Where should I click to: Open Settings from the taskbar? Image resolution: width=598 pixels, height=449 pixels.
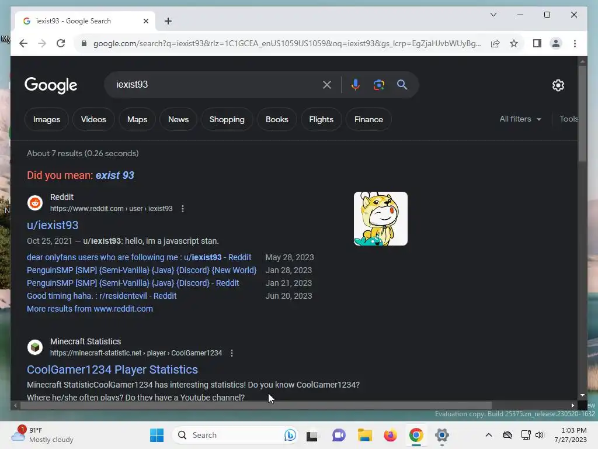tap(441, 435)
